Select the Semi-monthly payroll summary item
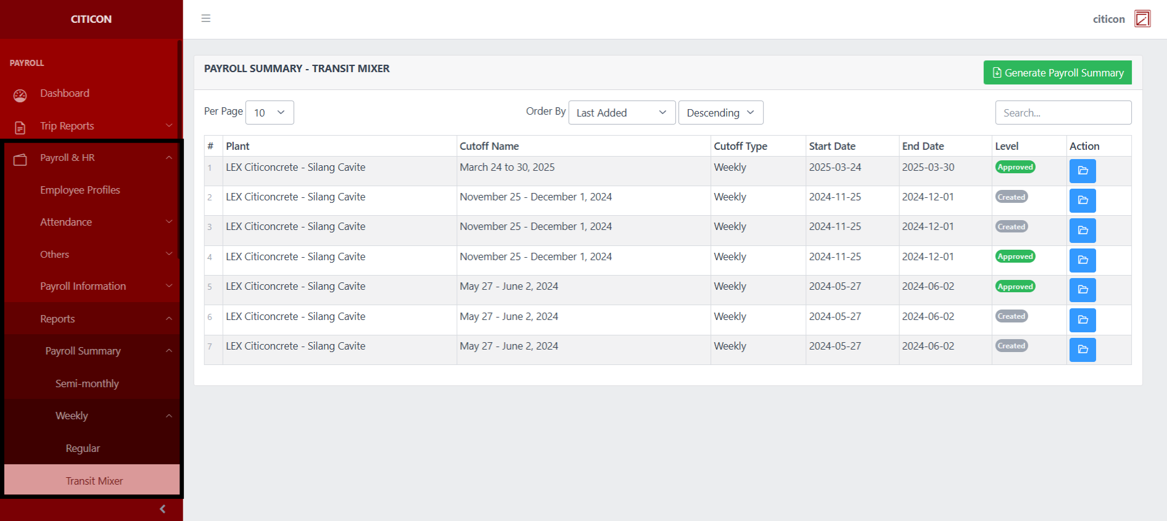This screenshot has width=1167, height=521. pyautogui.click(x=87, y=384)
